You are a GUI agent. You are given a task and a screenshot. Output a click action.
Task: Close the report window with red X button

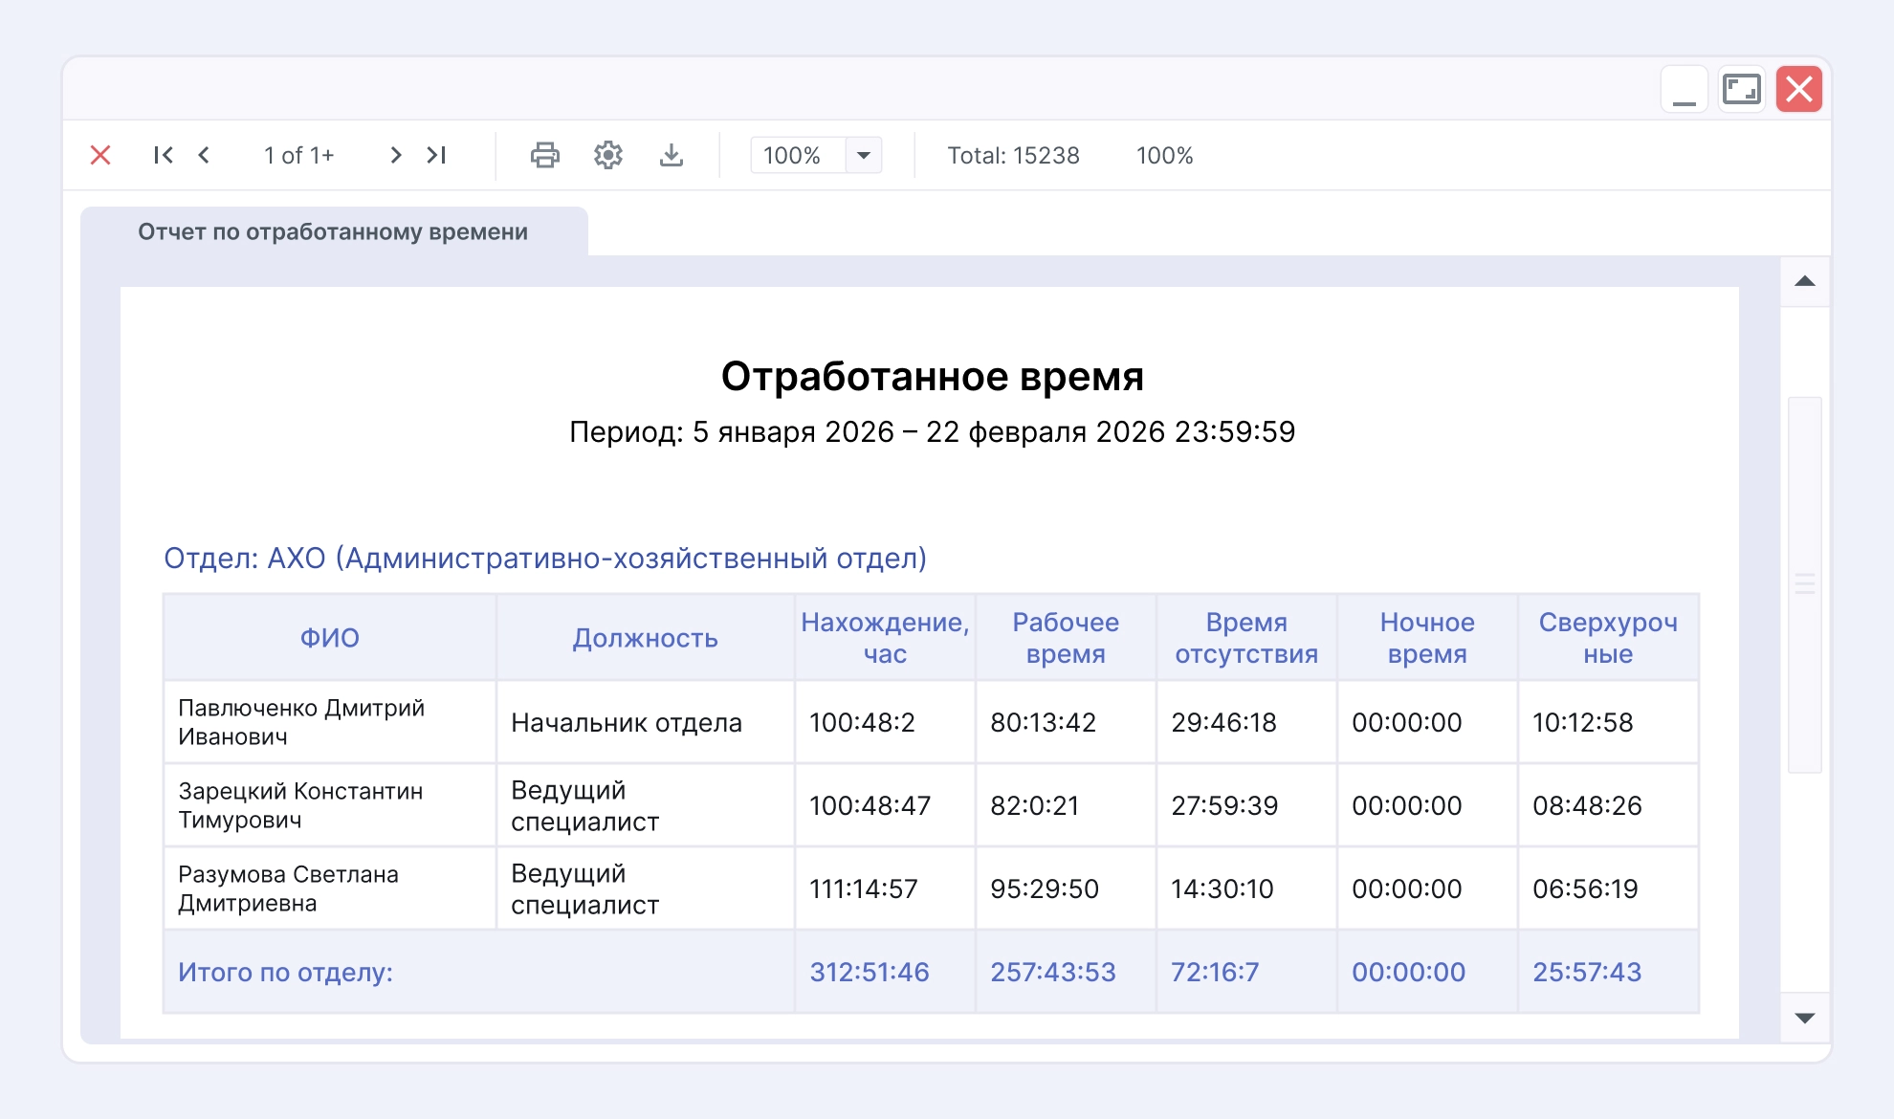(x=1799, y=89)
